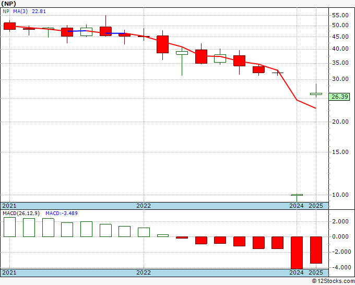The height and width of the screenshot is (285, 355).
Task: Click the 45.00 price axis label
Action: click(x=340, y=37)
